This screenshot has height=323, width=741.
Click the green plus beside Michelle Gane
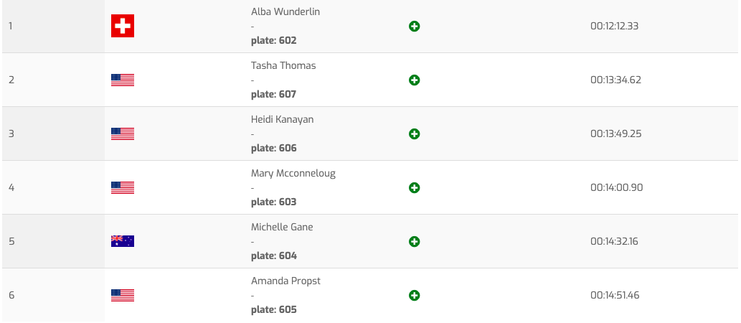414,242
